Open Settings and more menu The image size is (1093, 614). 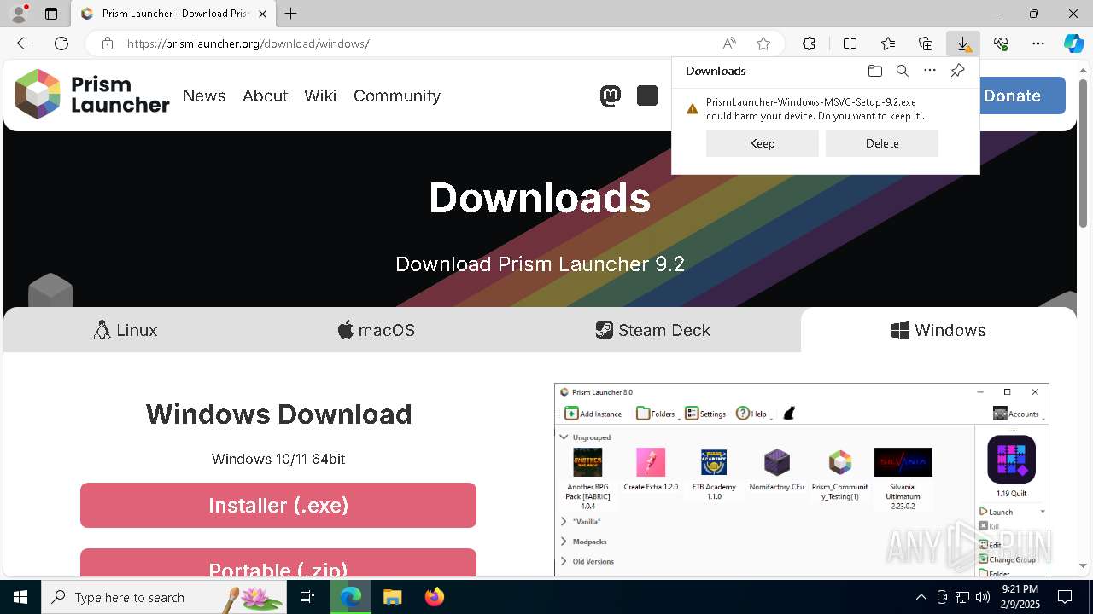(1038, 43)
